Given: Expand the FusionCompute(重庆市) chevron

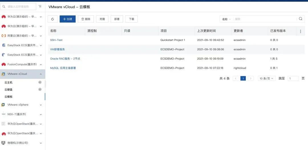Looking at the screenshot, I should click(41, 65).
